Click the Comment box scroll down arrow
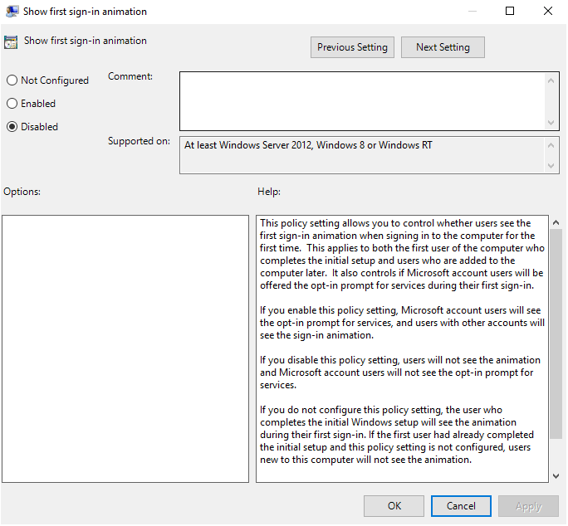The width and height of the screenshot is (568, 526). [553, 122]
